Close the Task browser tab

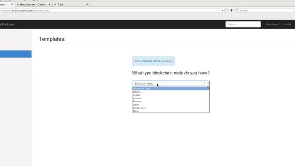tap(87, 4)
